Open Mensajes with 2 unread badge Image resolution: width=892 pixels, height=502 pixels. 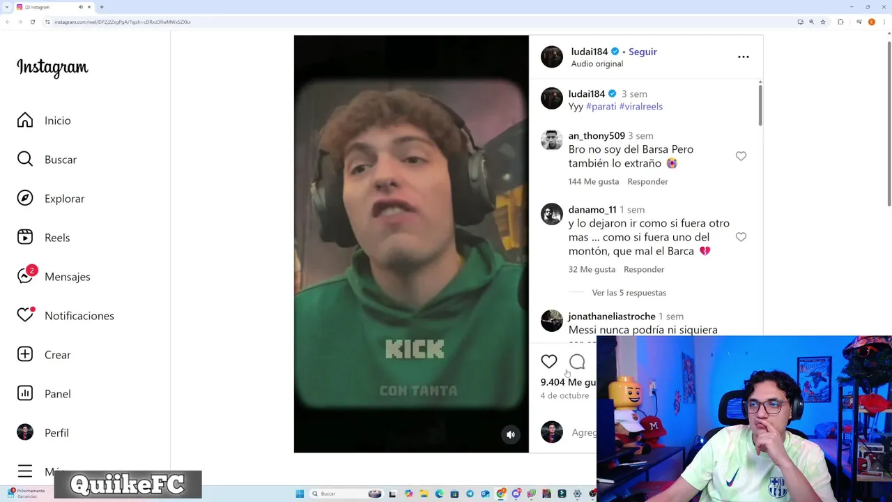tap(25, 277)
